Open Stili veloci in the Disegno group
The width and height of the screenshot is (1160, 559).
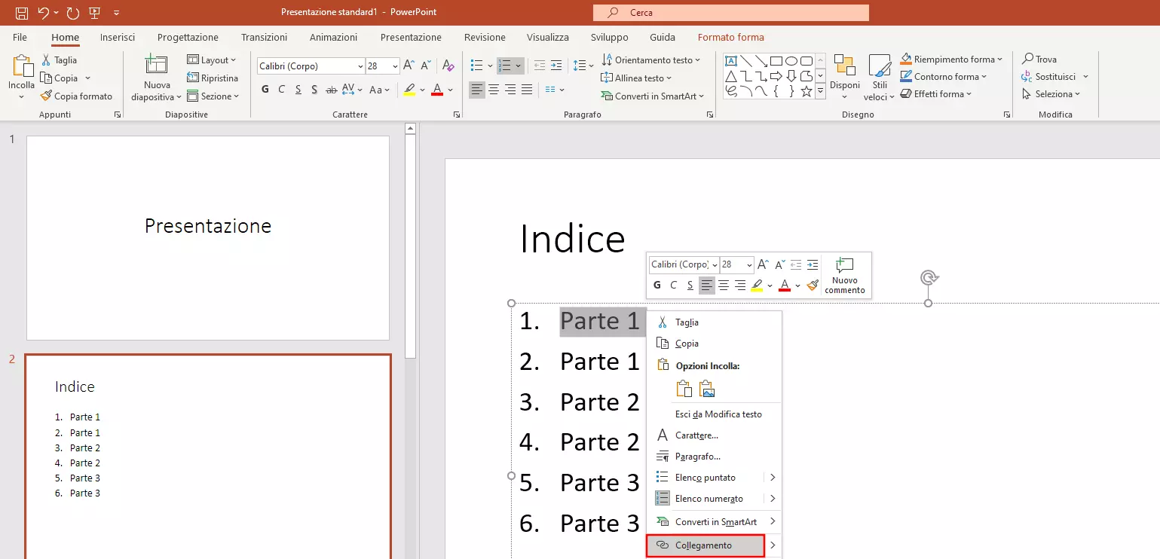click(x=880, y=77)
